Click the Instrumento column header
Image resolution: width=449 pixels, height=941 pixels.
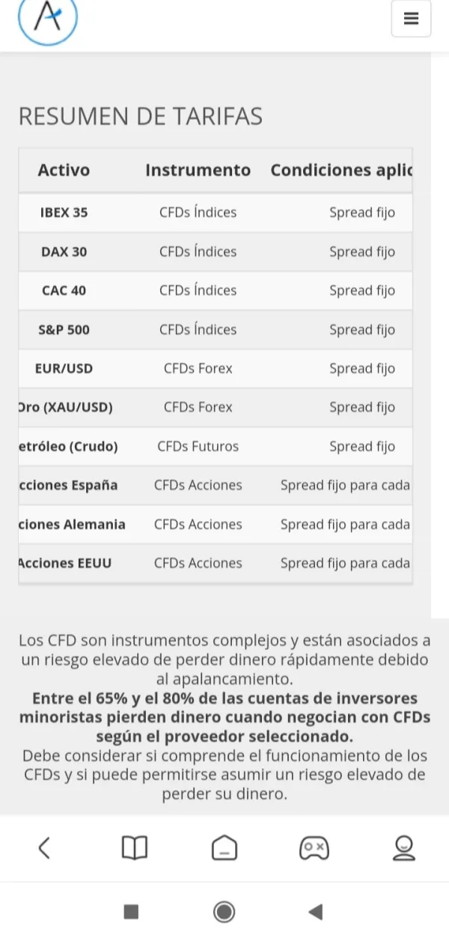198,170
